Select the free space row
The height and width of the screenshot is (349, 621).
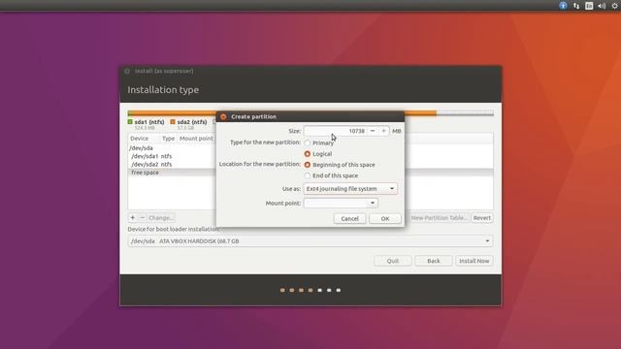(173, 173)
